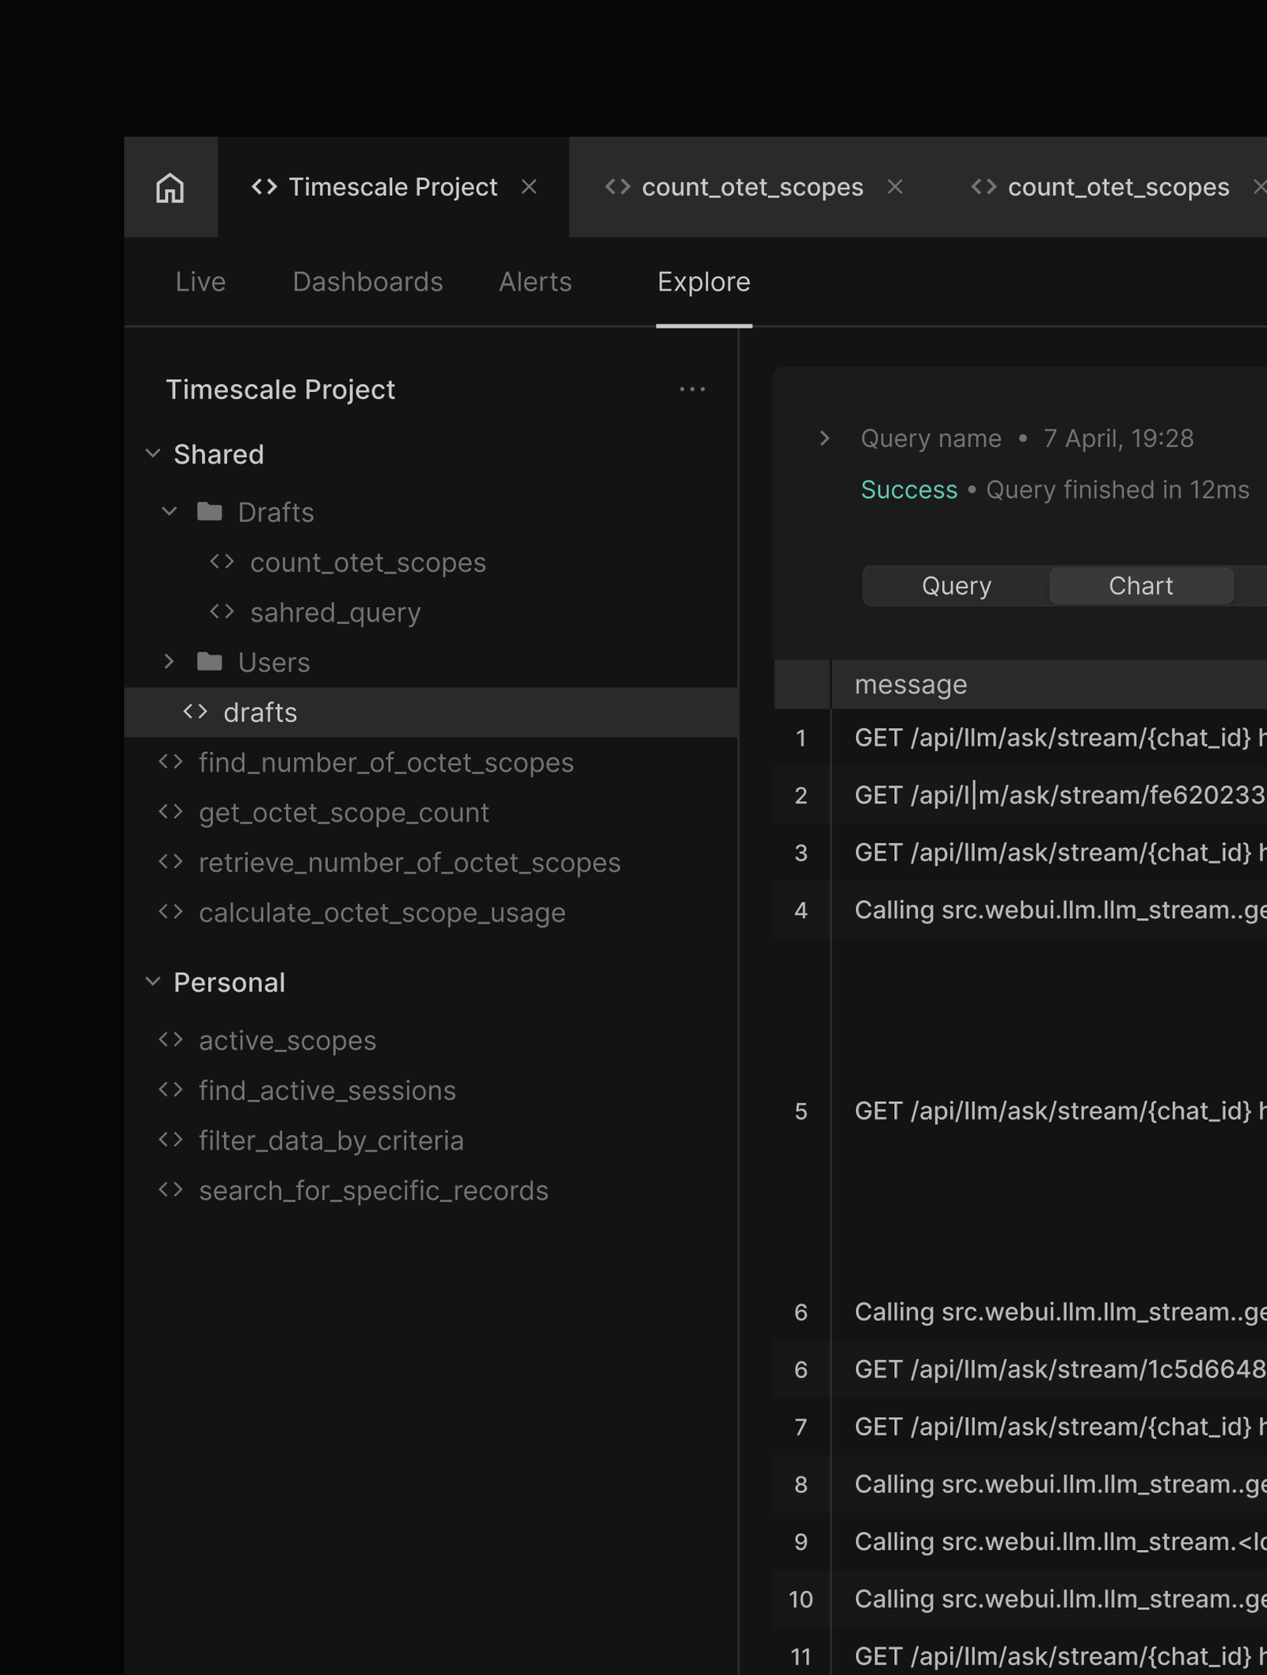Expand the Query name details chevron
1267x1675 pixels.
click(x=824, y=438)
